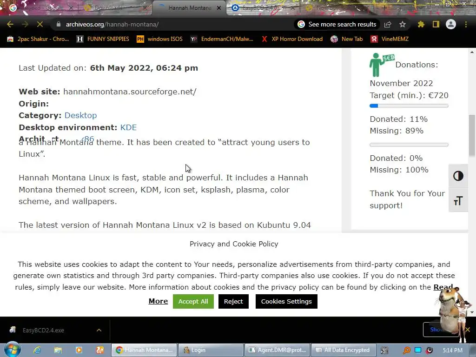Switch to All Data Encrypted taskbar window
Image resolution: width=476 pixels, height=357 pixels.
344,350
